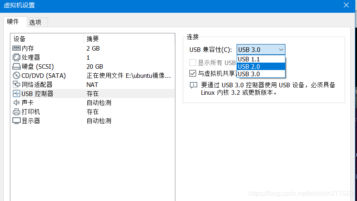
Task: Uncheck 与虚拟机共享 checkbox
Action: click(x=193, y=73)
